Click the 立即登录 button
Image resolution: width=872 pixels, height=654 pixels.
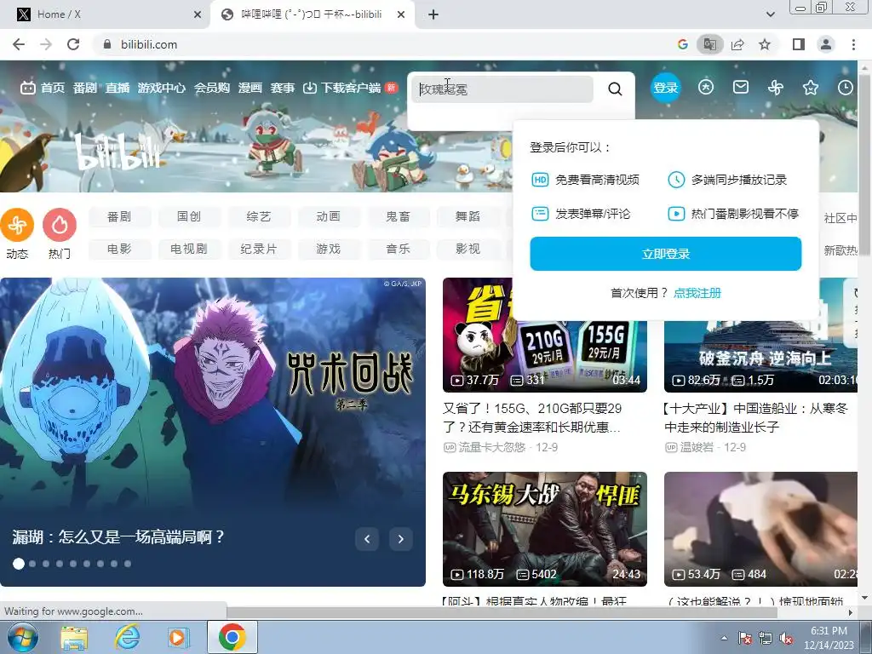coord(666,254)
